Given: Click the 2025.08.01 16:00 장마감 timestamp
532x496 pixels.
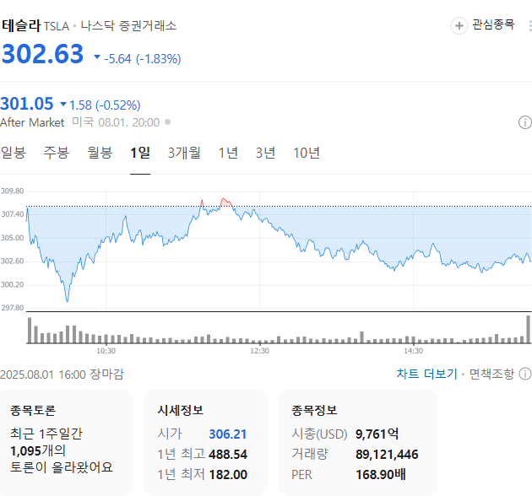Looking at the screenshot, I should tap(62, 375).
